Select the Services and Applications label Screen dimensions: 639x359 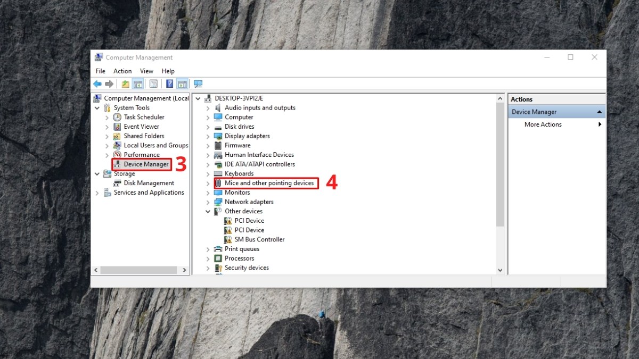[x=149, y=193]
